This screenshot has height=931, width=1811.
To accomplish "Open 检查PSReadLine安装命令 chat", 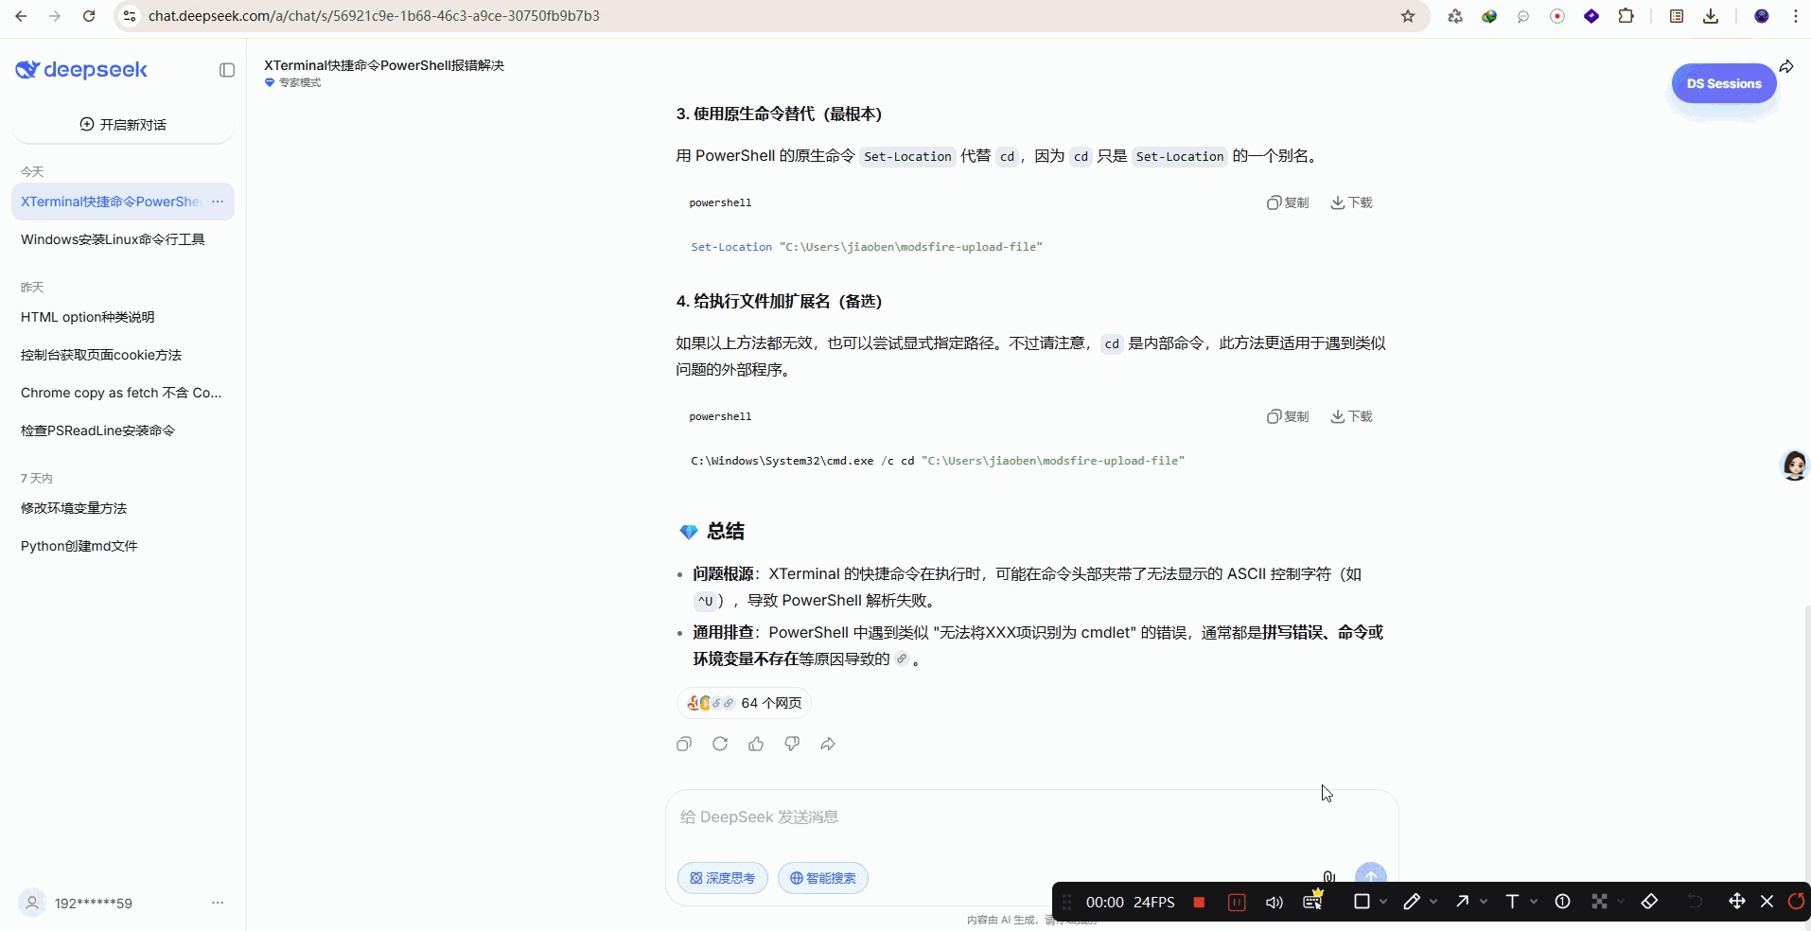I will pyautogui.click(x=123, y=430).
